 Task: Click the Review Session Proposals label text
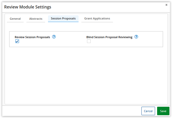[x=32, y=37]
